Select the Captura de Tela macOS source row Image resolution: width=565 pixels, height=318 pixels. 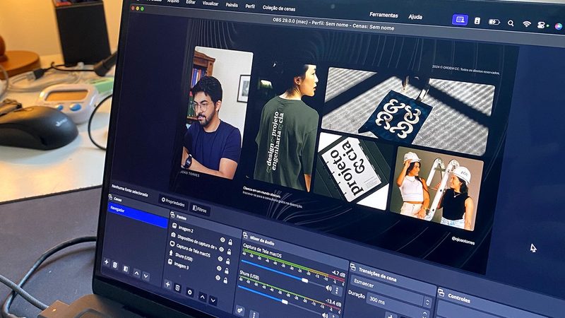coord(200,253)
